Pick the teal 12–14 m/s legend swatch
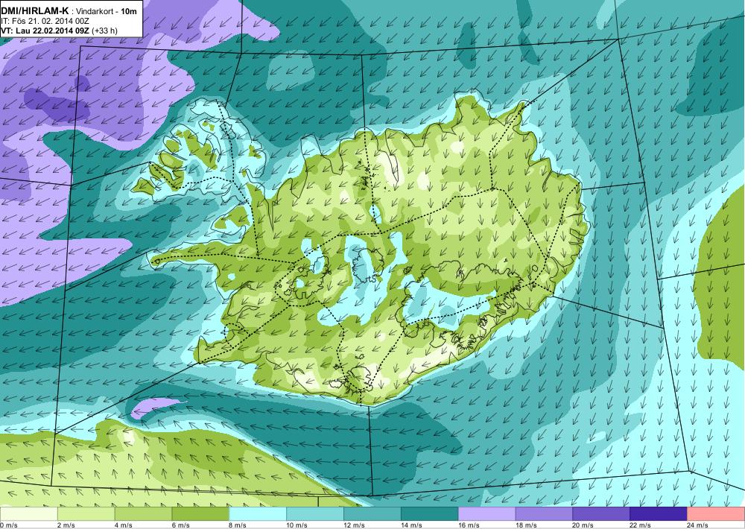 point(372,514)
